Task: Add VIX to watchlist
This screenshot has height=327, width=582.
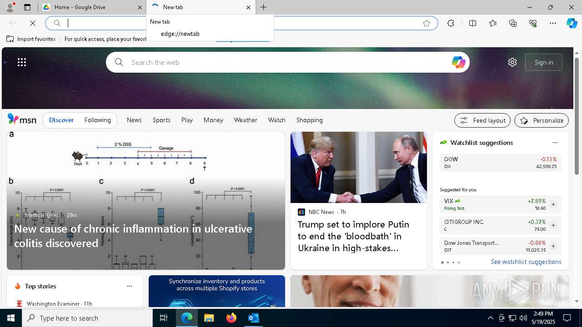Action: [x=553, y=204]
